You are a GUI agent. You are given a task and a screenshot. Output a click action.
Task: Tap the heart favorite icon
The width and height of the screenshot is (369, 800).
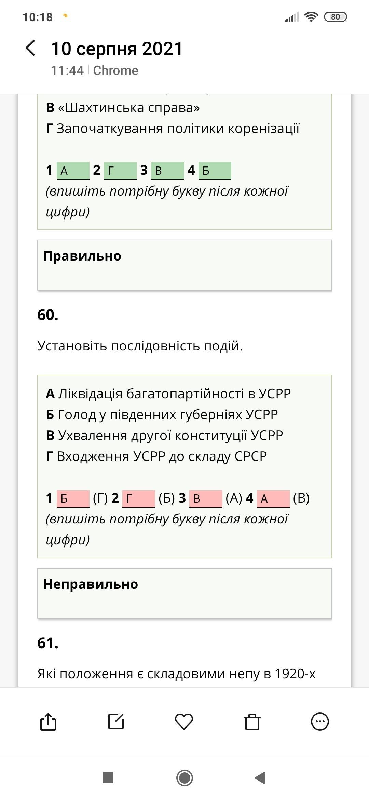(x=184, y=722)
